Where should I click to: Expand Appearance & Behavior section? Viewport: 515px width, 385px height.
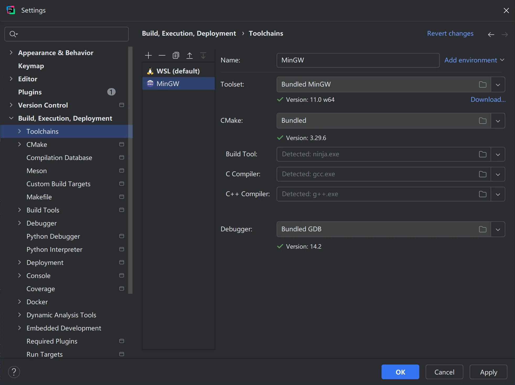(x=11, y=52)
